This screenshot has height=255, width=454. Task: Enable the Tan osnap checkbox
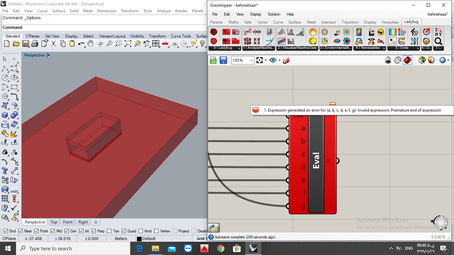coord(108,231)
